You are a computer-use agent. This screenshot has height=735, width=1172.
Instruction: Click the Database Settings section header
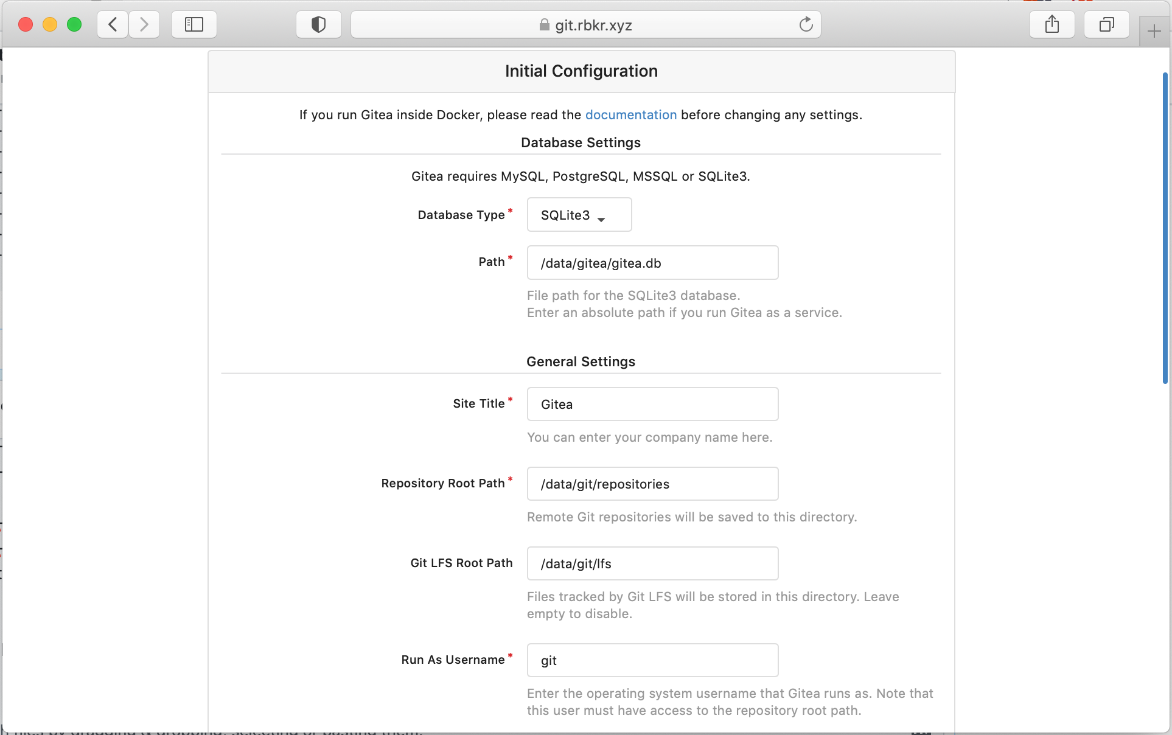coord(581,142)
